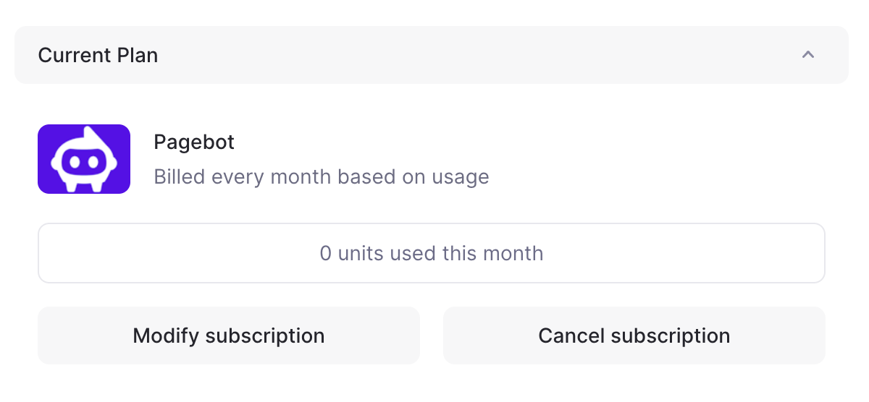Select the Pagebot plan name text
The width and height of the screenshot is (869, 402).
tap(194, 142)
